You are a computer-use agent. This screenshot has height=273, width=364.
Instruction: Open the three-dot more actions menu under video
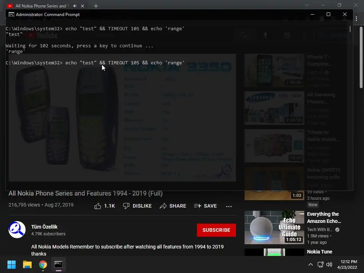(229, 206)
